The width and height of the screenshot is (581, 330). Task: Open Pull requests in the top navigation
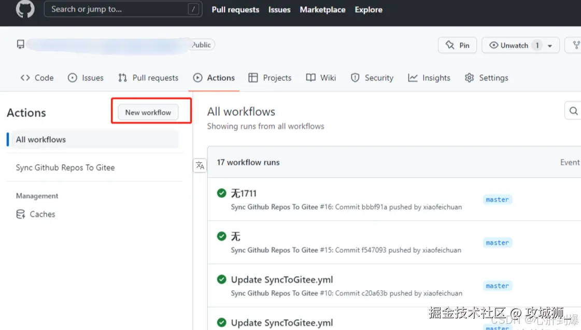[235, 10]
